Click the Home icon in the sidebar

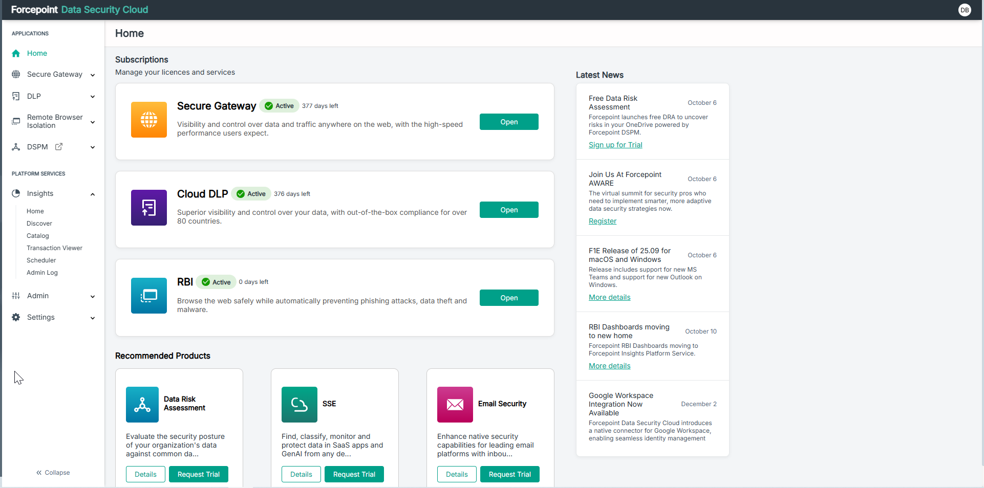(x=16, y=53)
